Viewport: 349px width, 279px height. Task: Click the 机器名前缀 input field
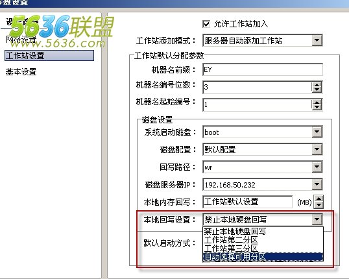[263, 69]
